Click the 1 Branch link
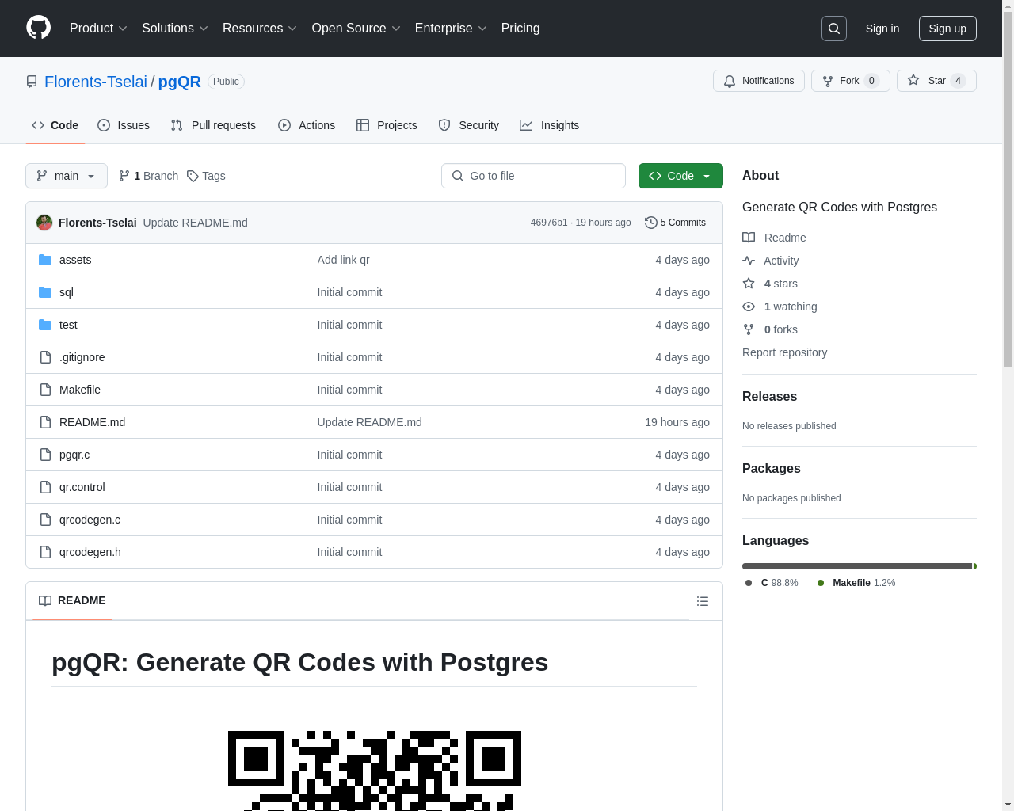Screen dimensions: 1014x811 pyautogui.click(x=148, y=176)
